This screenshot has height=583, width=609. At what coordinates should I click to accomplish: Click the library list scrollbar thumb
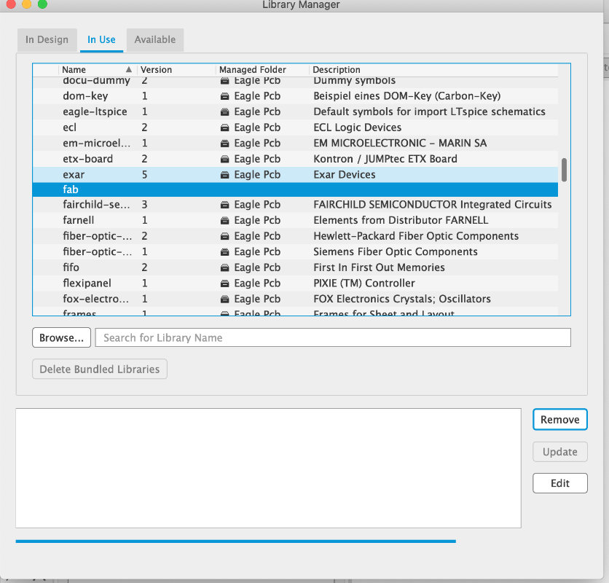[x=564, y=170]
